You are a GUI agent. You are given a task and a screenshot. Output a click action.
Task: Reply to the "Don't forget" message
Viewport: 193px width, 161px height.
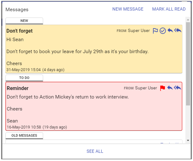[x=170, y=31]
